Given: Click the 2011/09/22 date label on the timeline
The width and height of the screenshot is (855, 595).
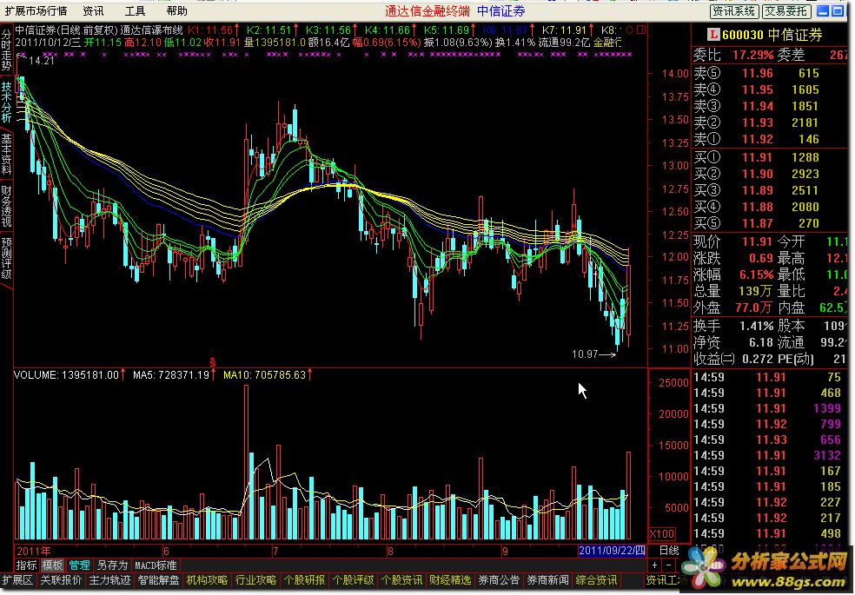Looking at the screenshot, I should 613,551.
